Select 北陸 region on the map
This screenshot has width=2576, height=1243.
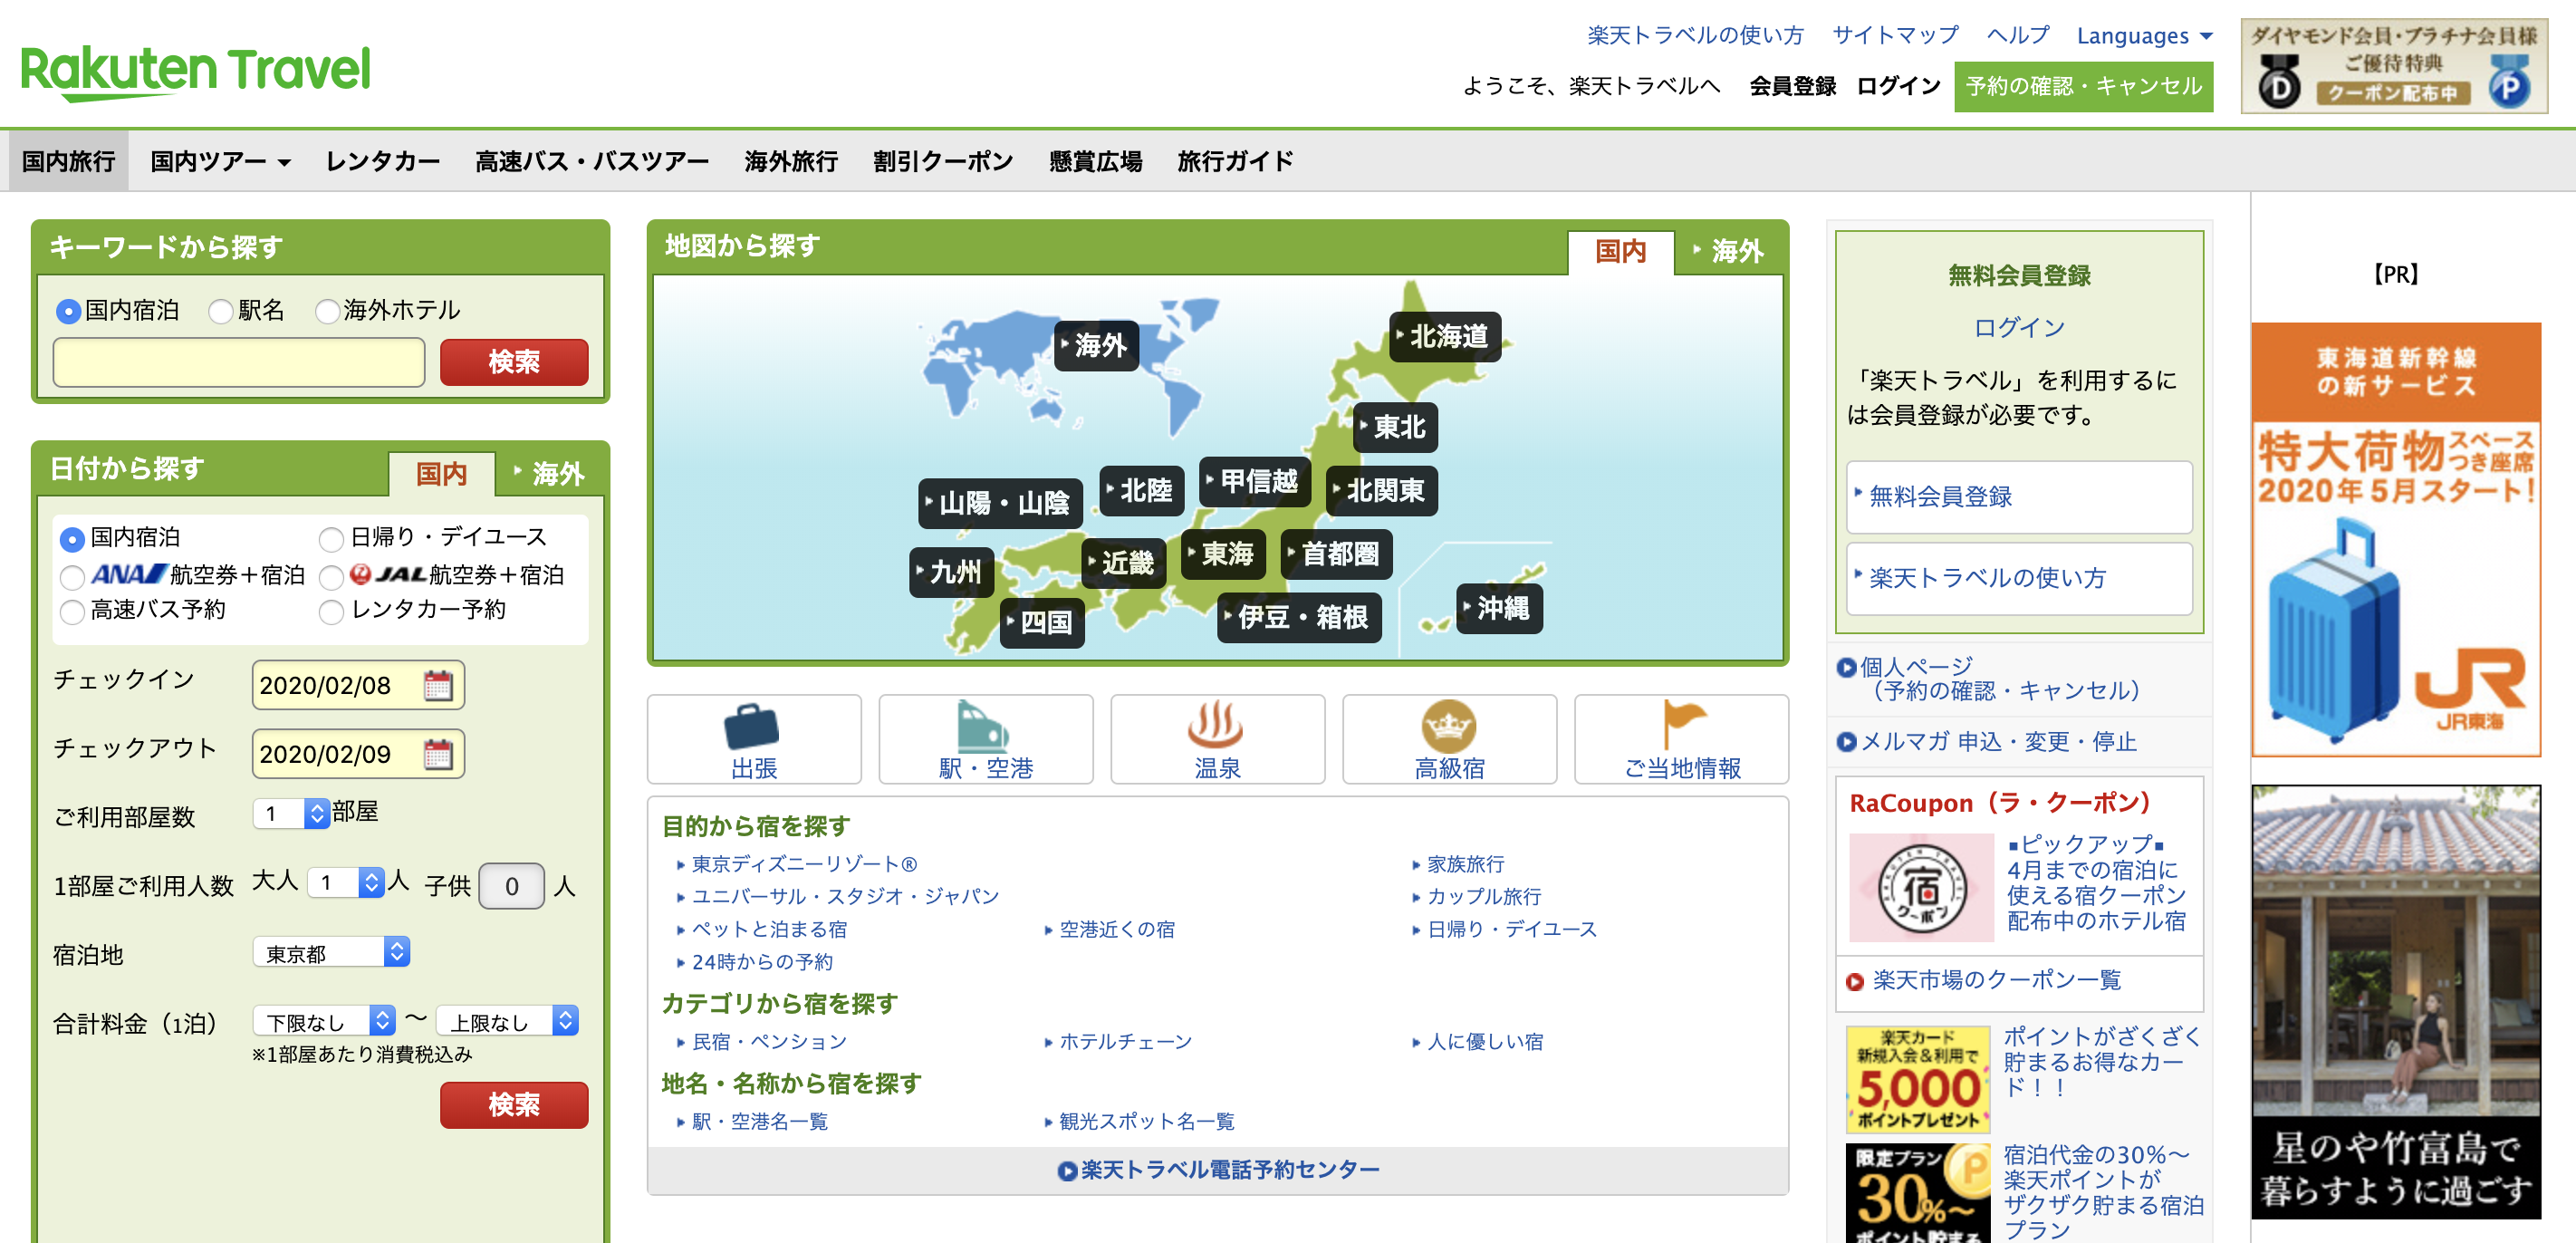[1141, 490]
